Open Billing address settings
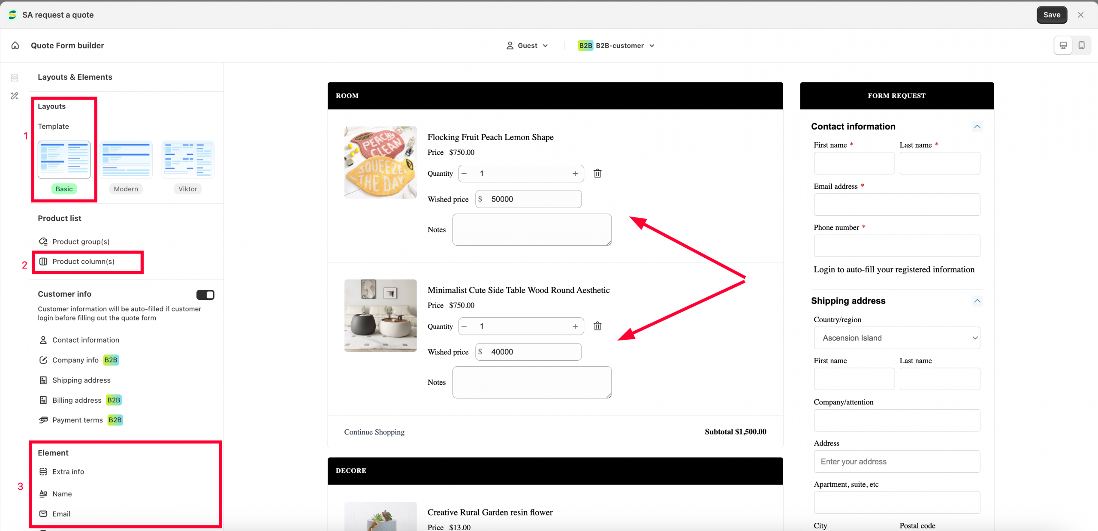Image resolution: width=1098 pixels, height=531 pixels. (x=77, y=400)
